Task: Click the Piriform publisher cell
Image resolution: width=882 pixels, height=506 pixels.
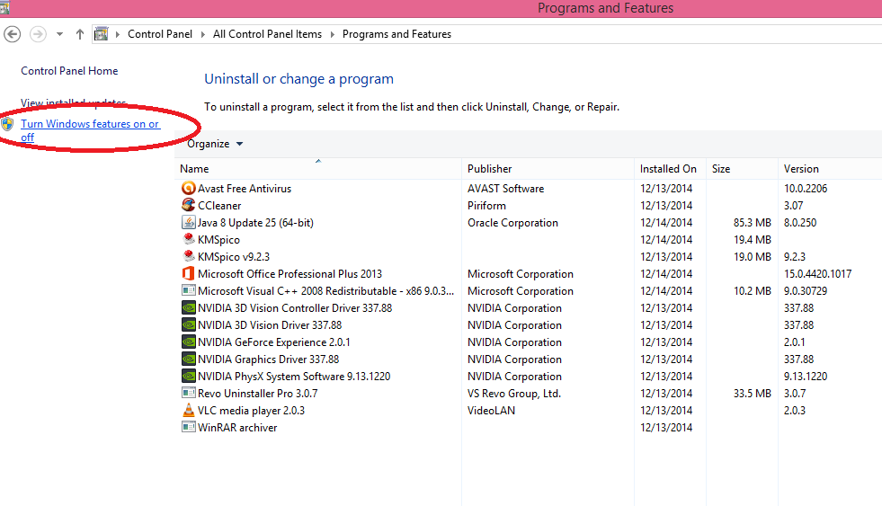Action: (x=486, y=206)
